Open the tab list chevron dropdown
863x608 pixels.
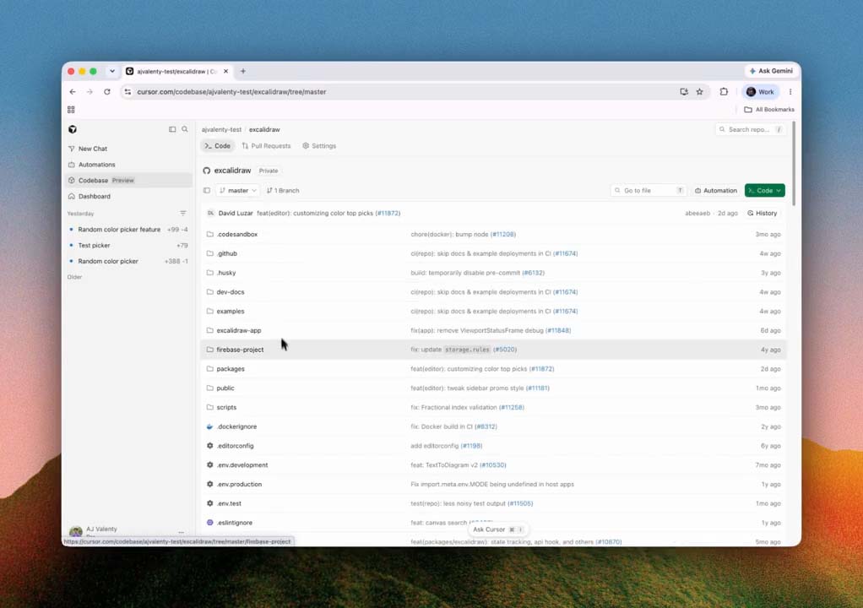(x=112, y=71)
